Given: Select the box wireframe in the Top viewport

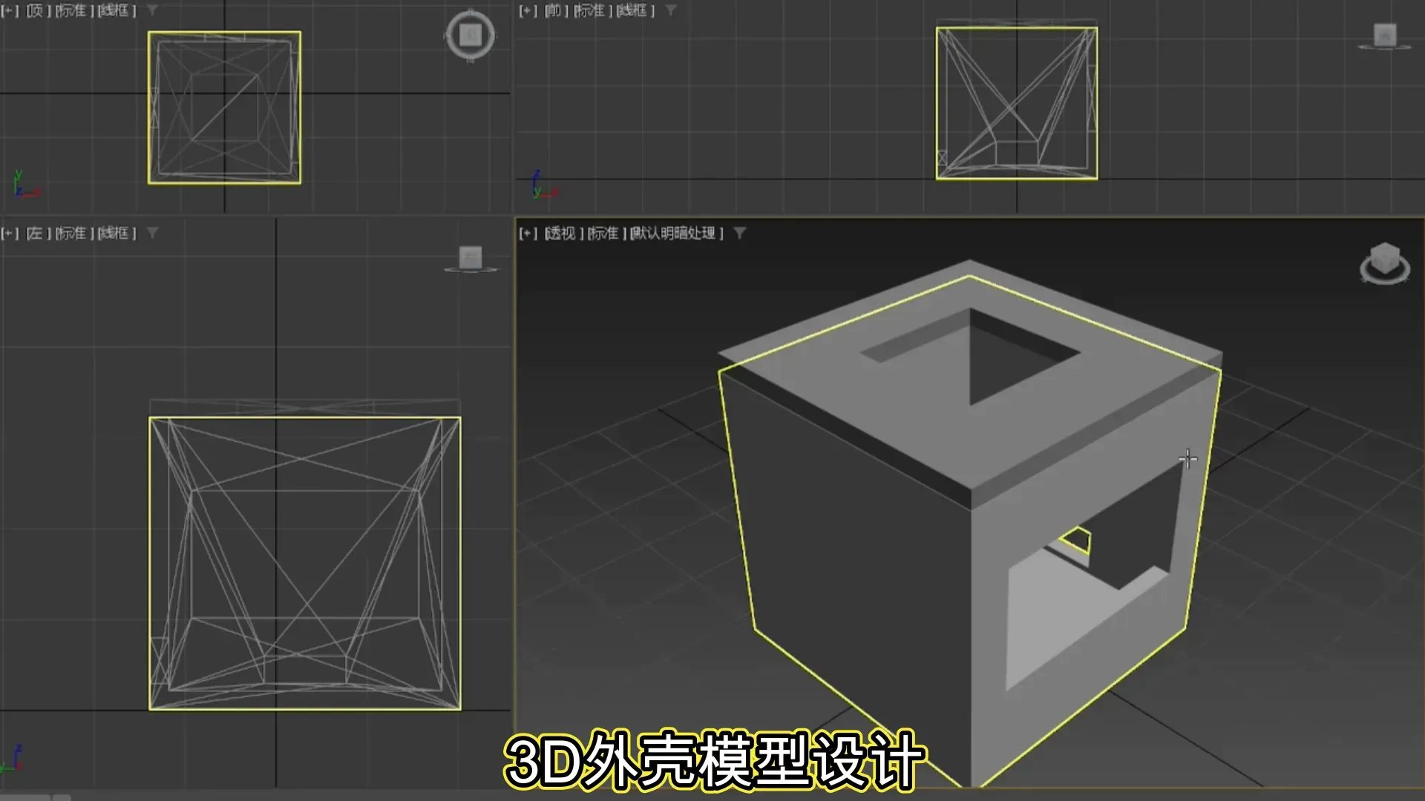Looking at the screenshot, I should [x=224, y=108].
